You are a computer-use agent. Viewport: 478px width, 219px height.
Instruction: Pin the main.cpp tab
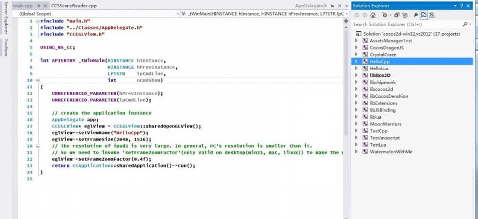tap(39, 6)
